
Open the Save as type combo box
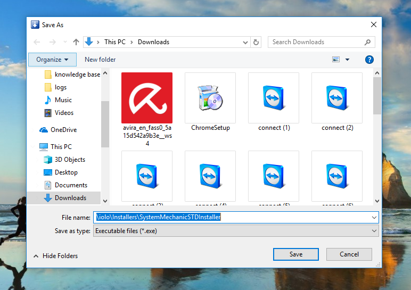pos(236,231)
